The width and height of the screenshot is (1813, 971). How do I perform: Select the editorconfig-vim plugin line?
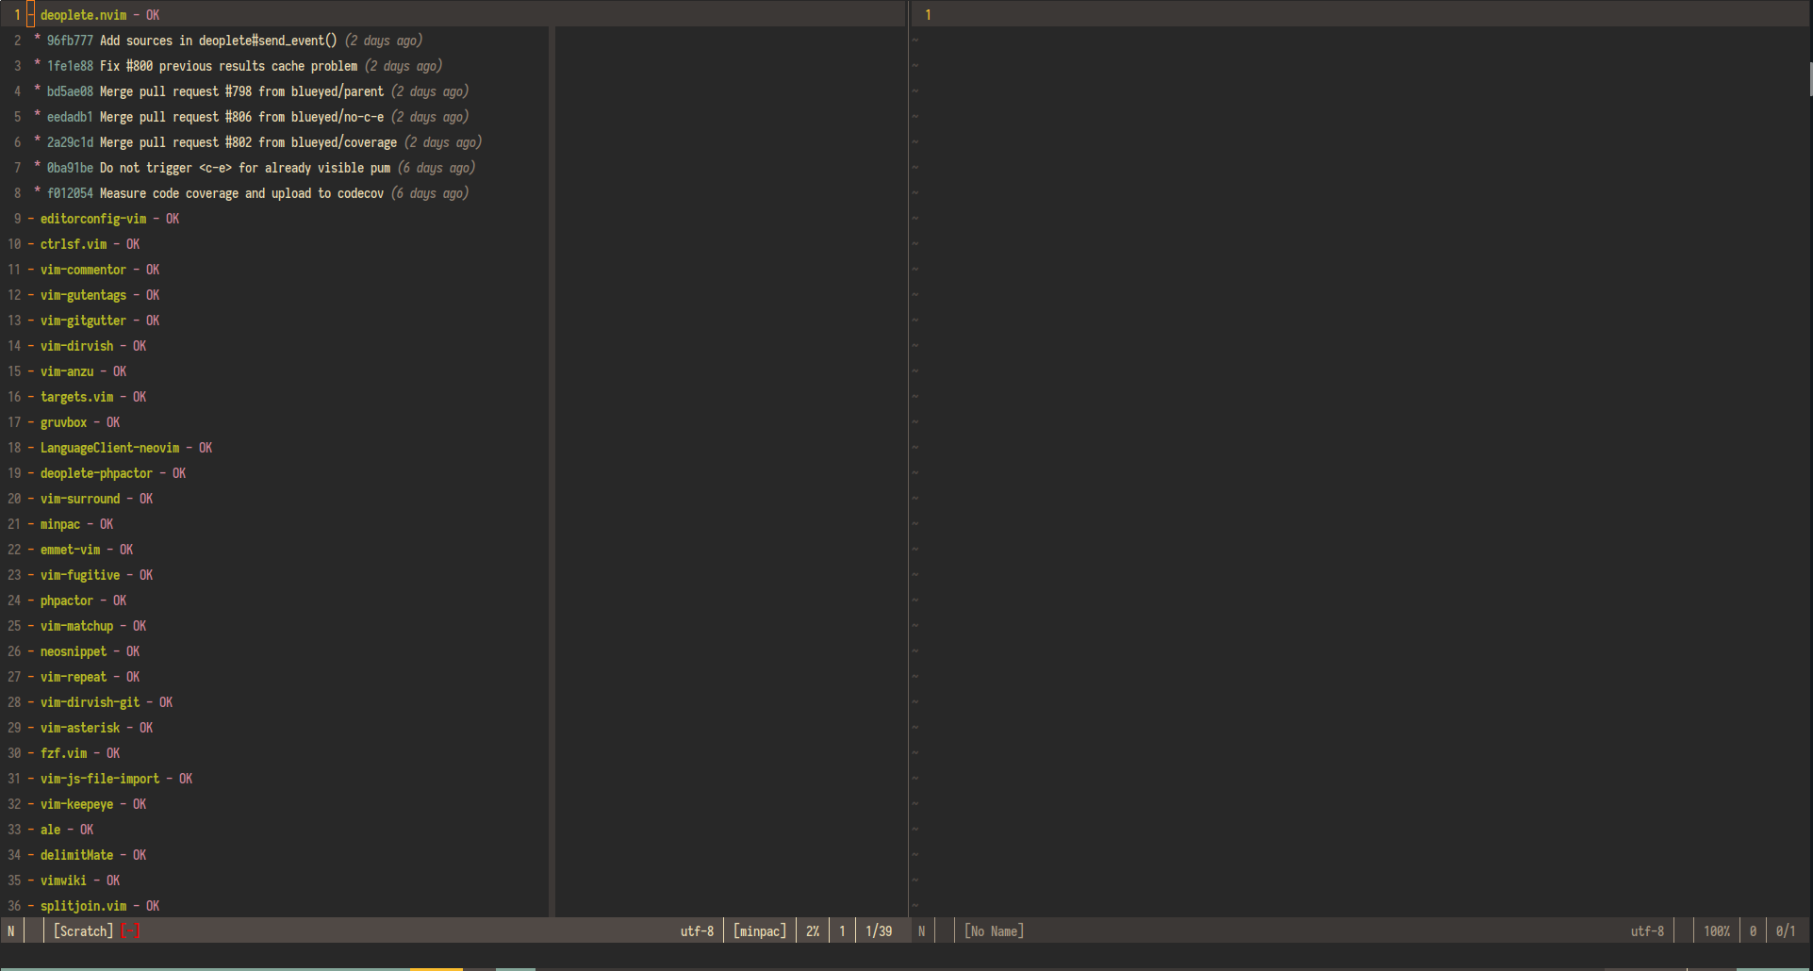click(104, 219)
